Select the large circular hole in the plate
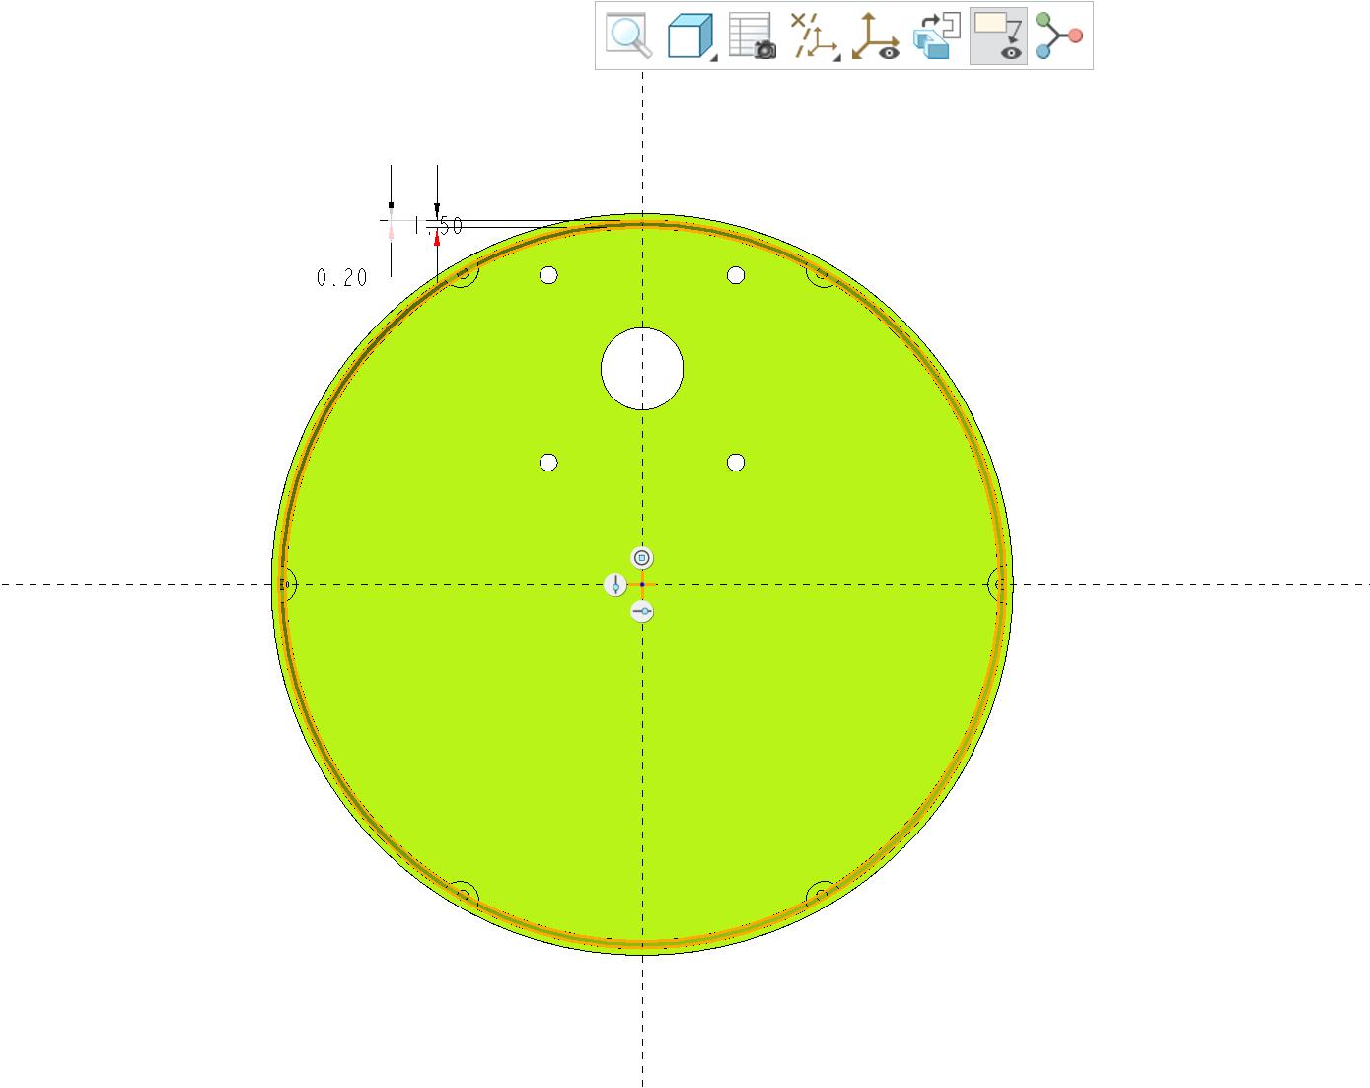 pos(642,369)
